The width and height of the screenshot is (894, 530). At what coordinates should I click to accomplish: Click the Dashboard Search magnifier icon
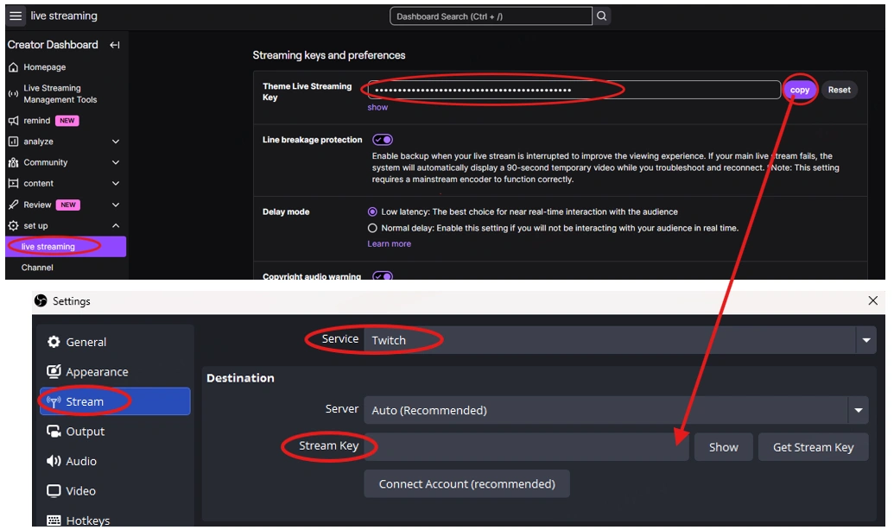click(x=602, y=15)
